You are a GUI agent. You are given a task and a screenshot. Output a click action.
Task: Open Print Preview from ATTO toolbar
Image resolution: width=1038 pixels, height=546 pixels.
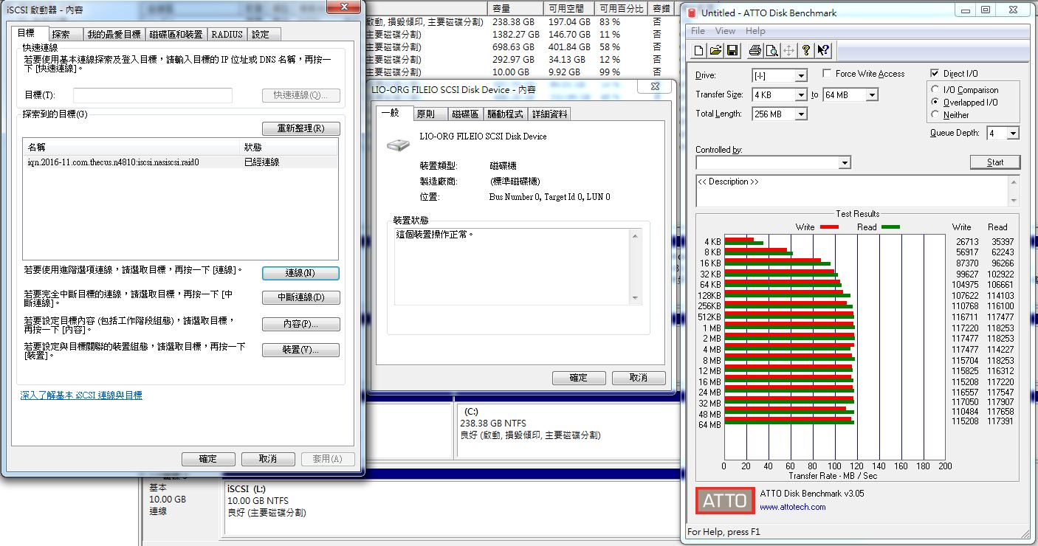(771, 50)
